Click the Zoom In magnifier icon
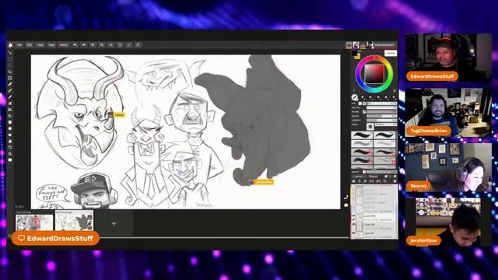Image resolution: width=498 pixels, height=280 pixels. tap(93, 45)
